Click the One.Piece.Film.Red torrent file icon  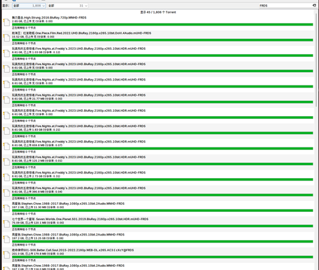pos(6,38)
